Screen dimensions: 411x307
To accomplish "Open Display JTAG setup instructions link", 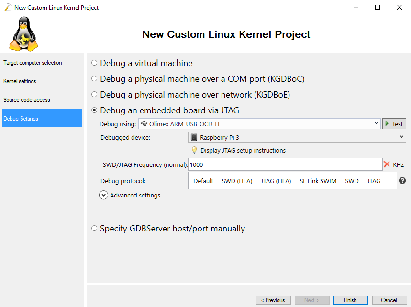I will click(x=243, y=150).
